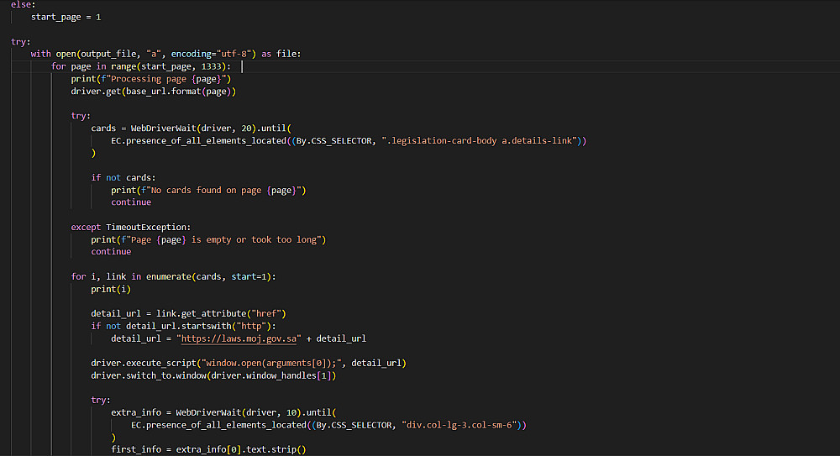
Task: Click 'continue' below the took too long print
Action: click(x=111, y=251)
